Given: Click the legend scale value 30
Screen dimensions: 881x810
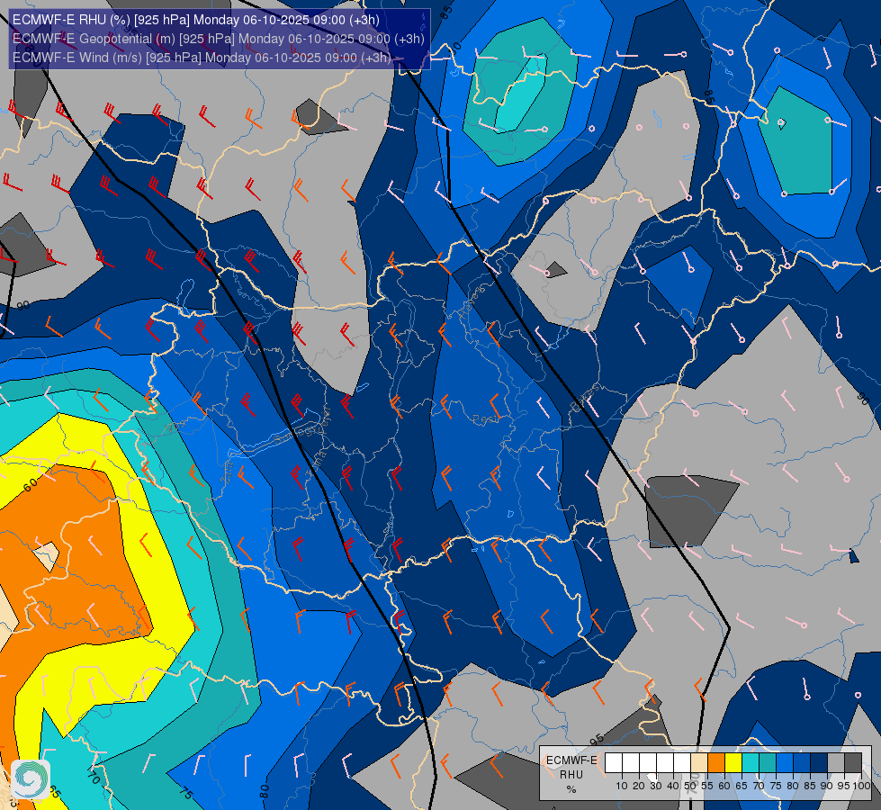Looking at the screenshot, I should click(656, 786).
